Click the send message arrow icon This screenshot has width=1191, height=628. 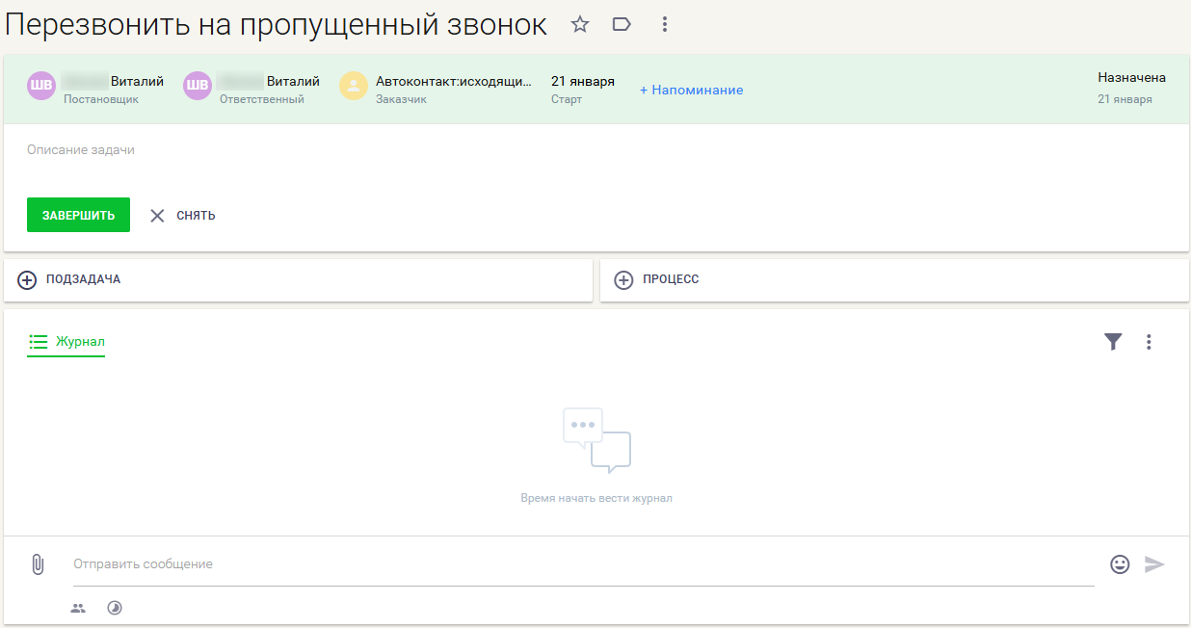[1155, 565]
